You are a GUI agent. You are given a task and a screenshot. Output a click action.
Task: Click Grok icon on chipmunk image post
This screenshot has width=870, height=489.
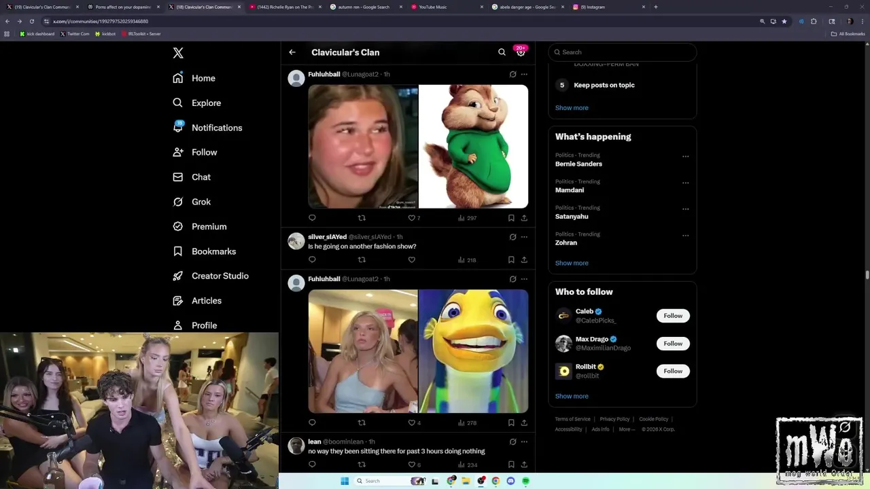click(512, 74)
